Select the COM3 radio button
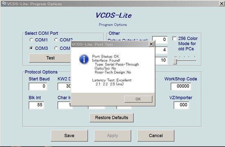225x147 pixels. click(31, 48)
